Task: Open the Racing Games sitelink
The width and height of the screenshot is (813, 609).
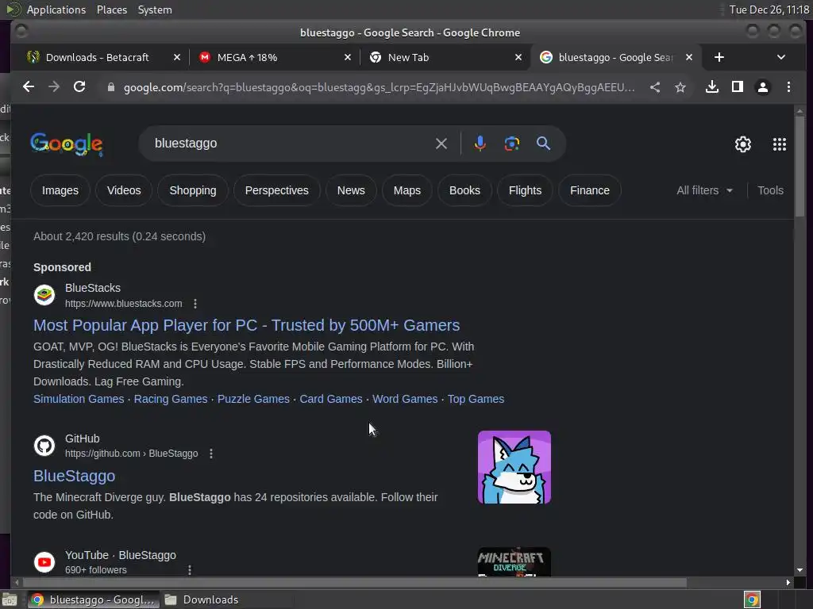Action: tap(171, 400)
